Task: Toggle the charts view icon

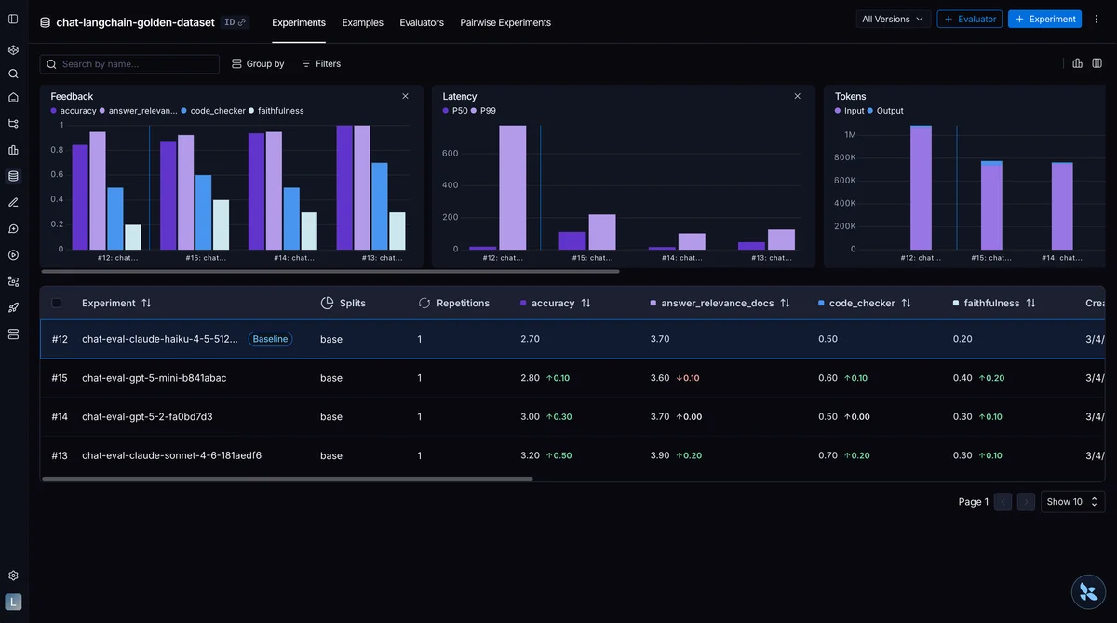Action: tap(1077, 63)
